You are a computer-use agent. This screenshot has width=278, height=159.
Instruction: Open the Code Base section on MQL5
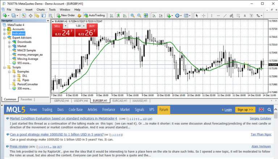tap(76, 110)
